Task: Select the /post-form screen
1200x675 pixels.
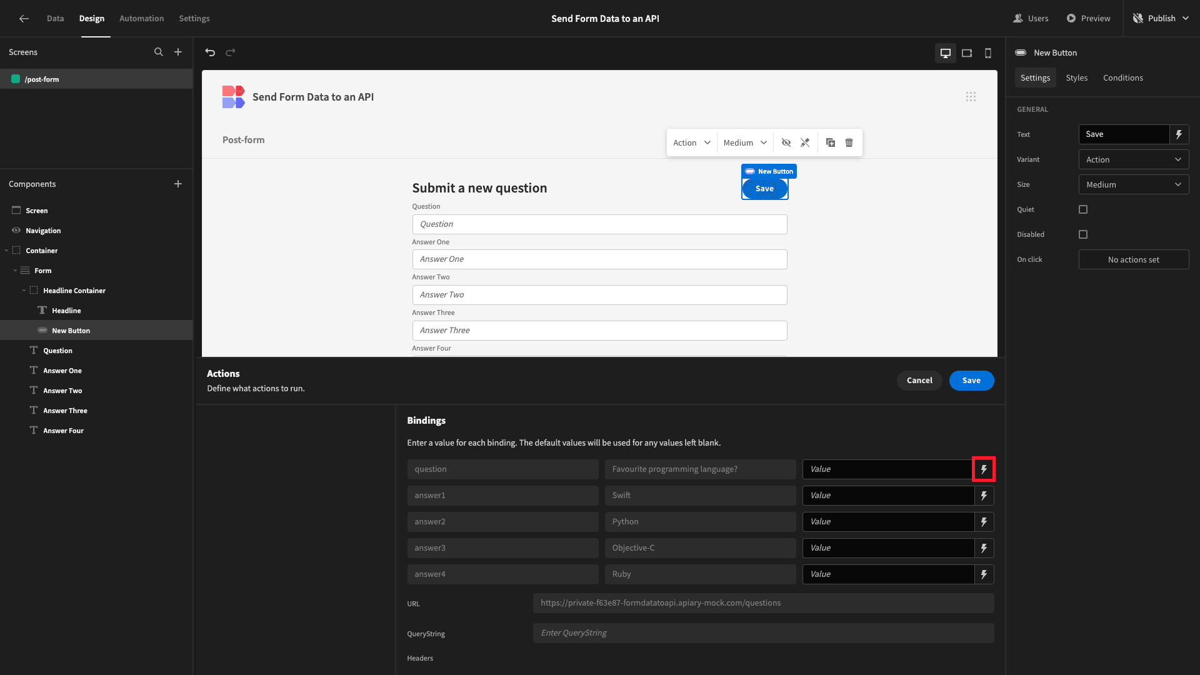Action: (x=96, y=79)
